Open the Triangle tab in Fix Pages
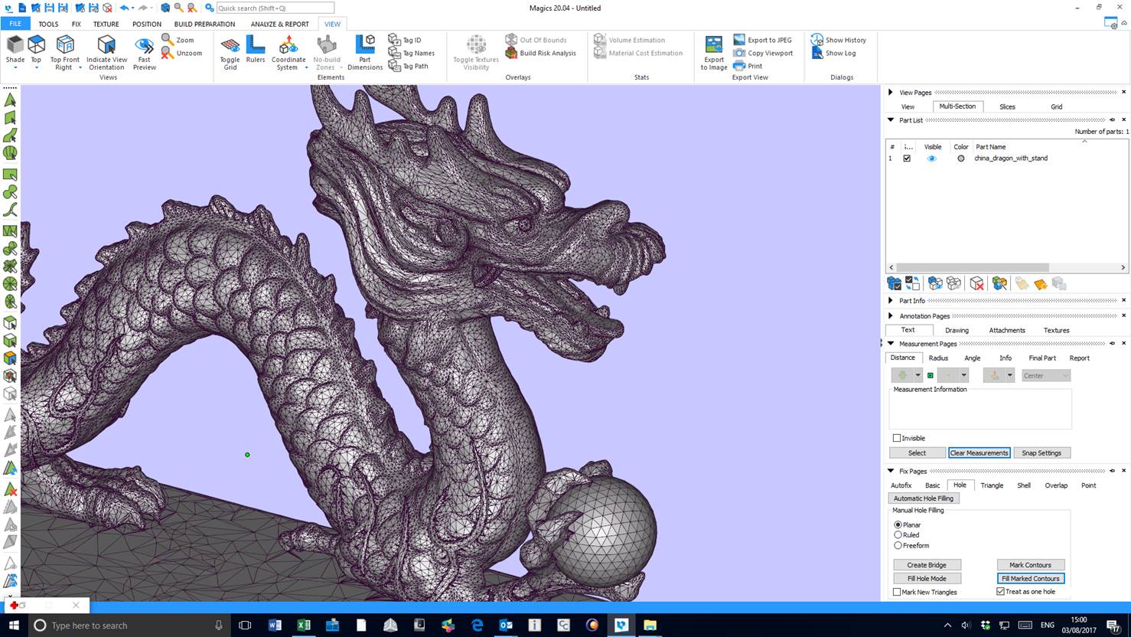Screen dimensions: 1131x637 [992, 485]
